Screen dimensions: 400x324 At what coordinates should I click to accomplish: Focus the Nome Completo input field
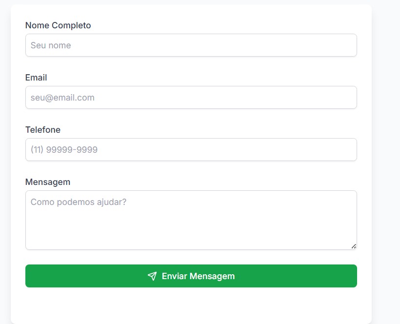[191, 45]
